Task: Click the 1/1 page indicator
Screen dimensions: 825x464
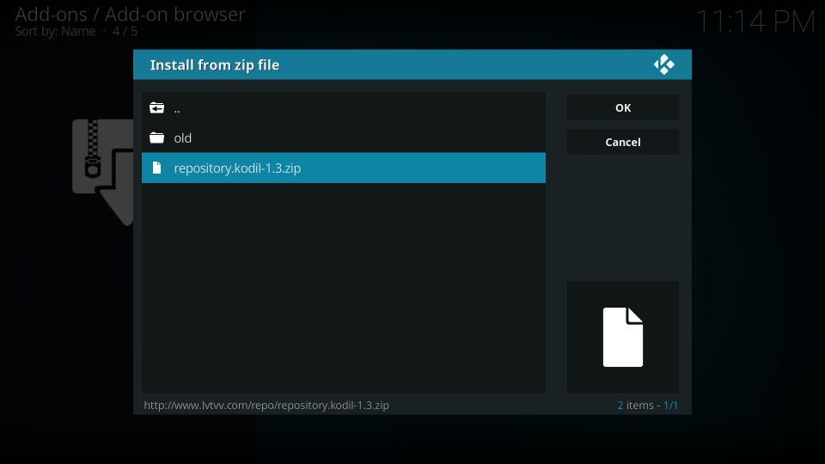Action: [x=671, y=405]
